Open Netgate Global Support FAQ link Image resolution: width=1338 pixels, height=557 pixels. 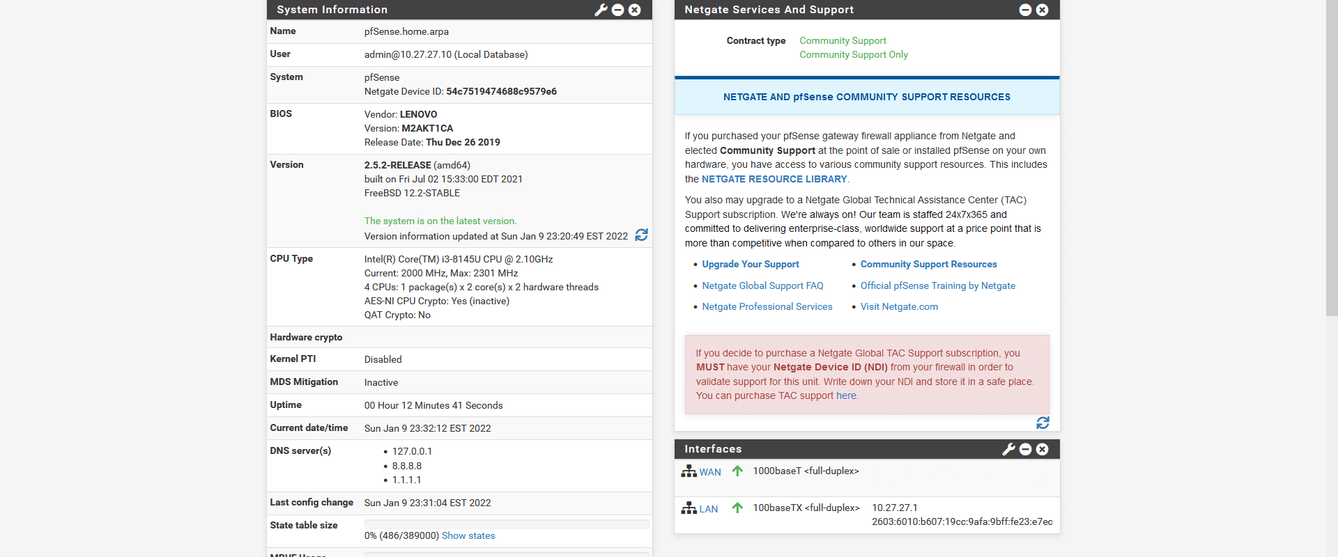[762, 285]
